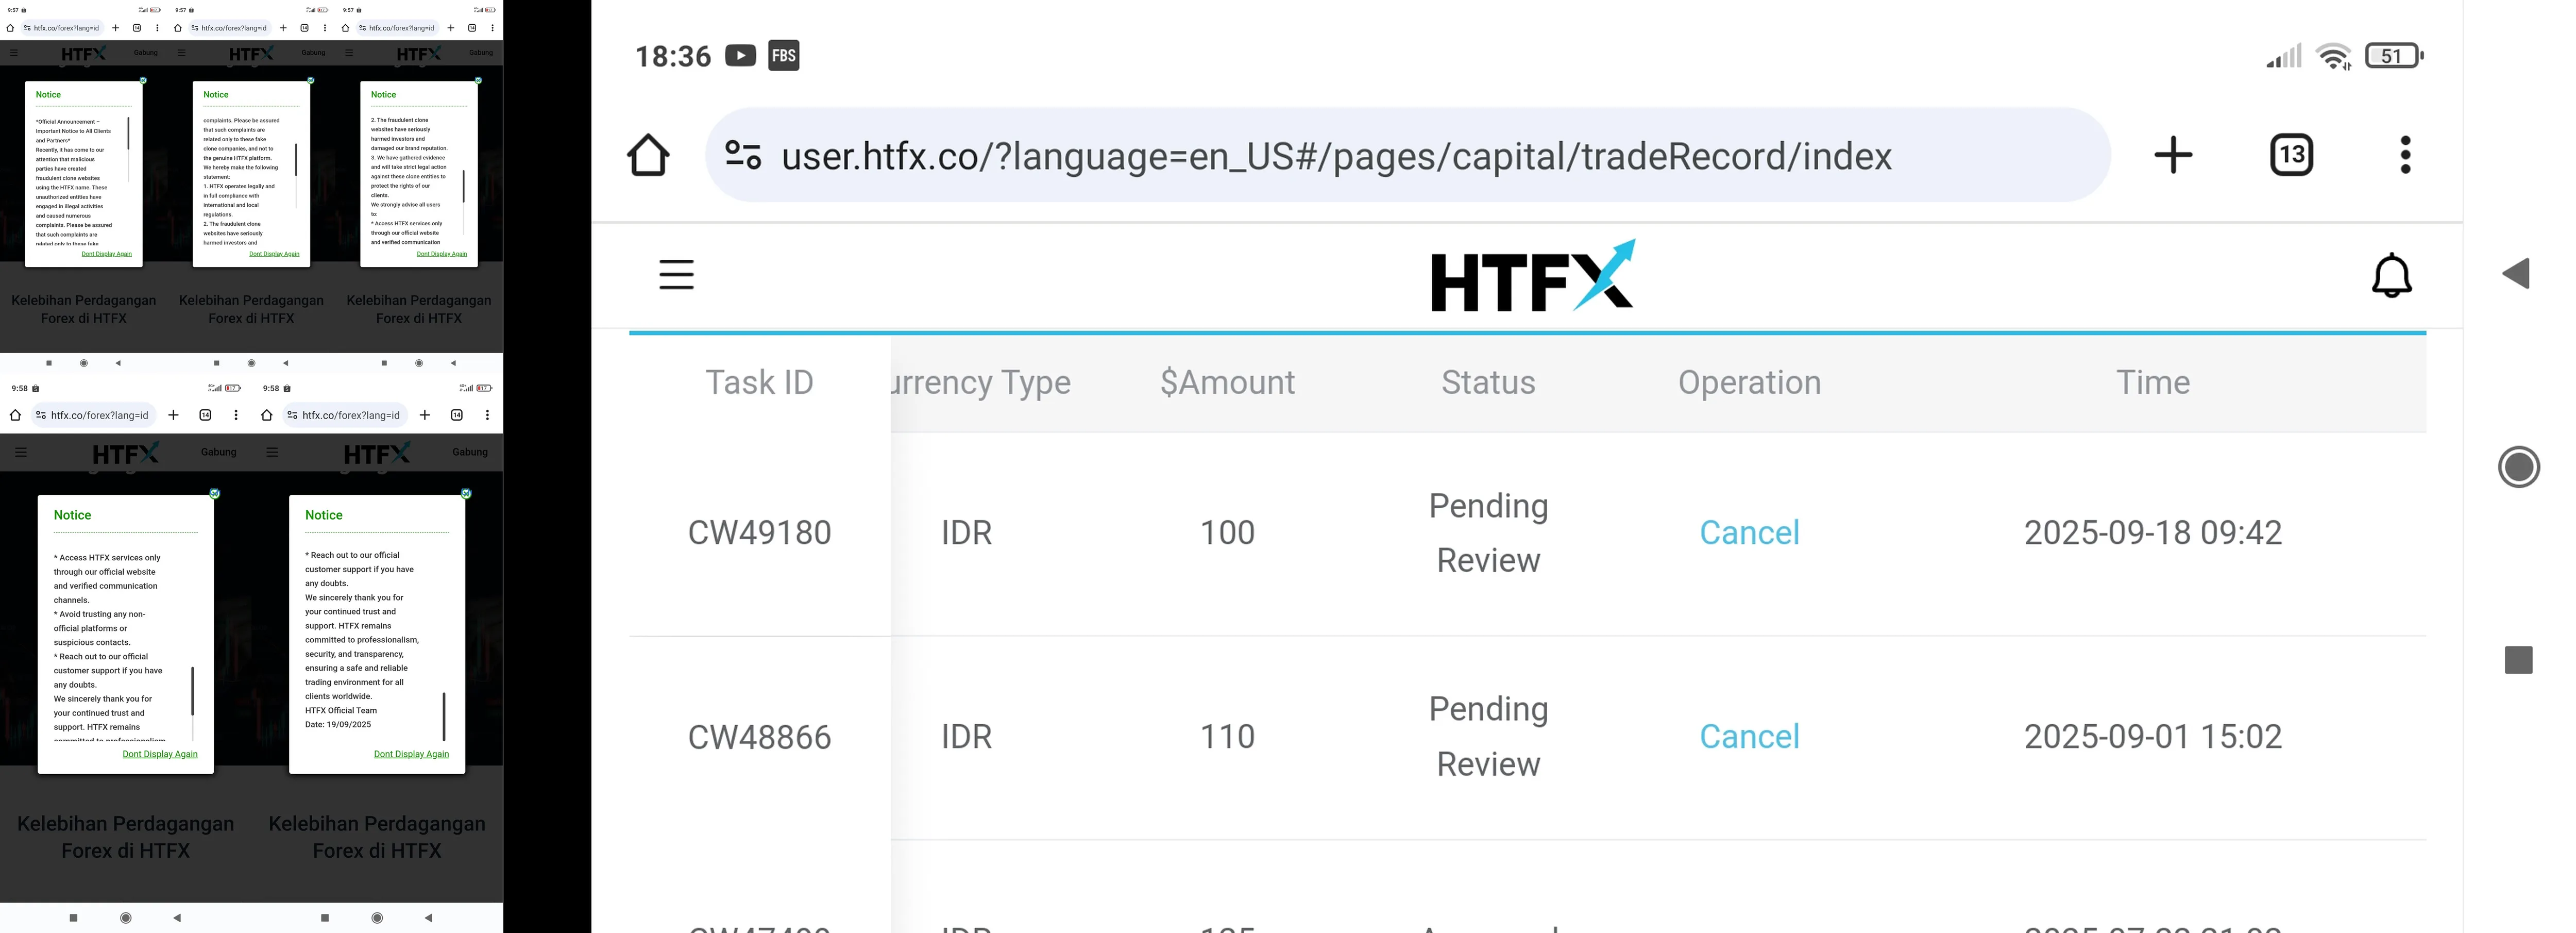
Task: Open site settings icon in user.htfx.co address bar
Action: point(743,155)
